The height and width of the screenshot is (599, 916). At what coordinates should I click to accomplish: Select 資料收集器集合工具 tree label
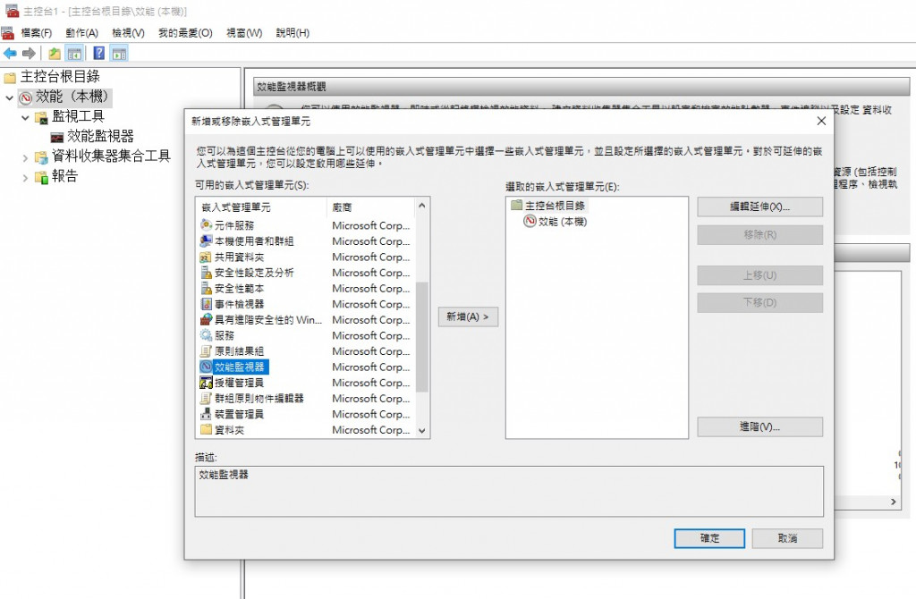click(x=111, y=156)
